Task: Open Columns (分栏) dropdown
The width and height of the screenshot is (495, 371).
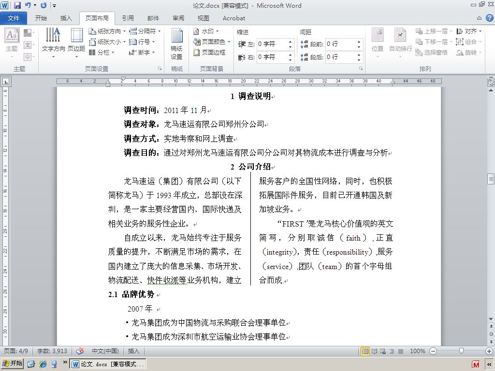Action: [x=102, y=52]
